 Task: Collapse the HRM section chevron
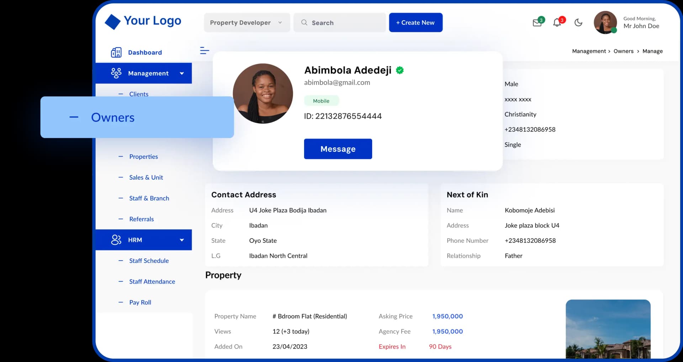pos(182,240)
